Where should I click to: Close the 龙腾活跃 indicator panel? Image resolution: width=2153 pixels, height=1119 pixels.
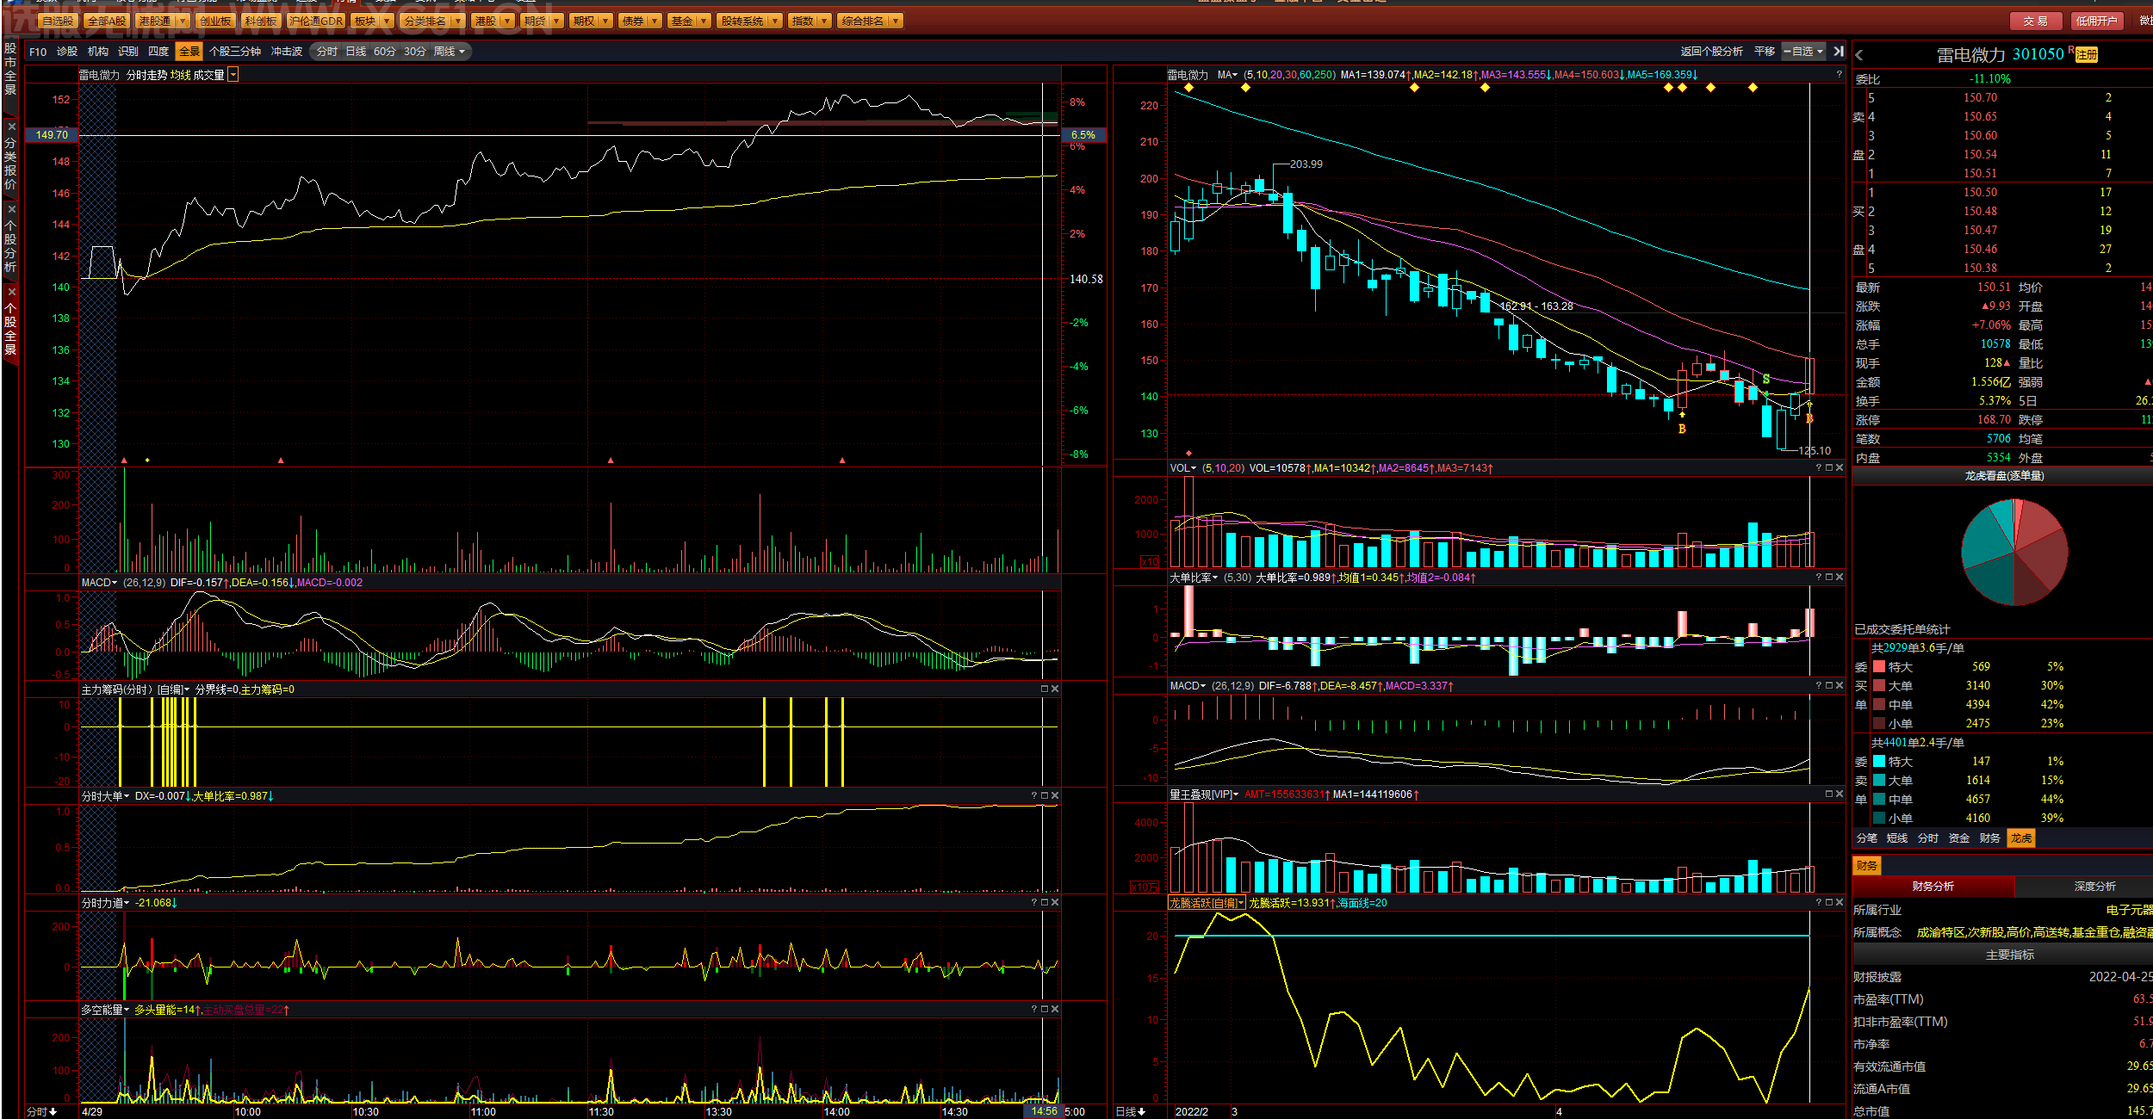point(1840,903)
